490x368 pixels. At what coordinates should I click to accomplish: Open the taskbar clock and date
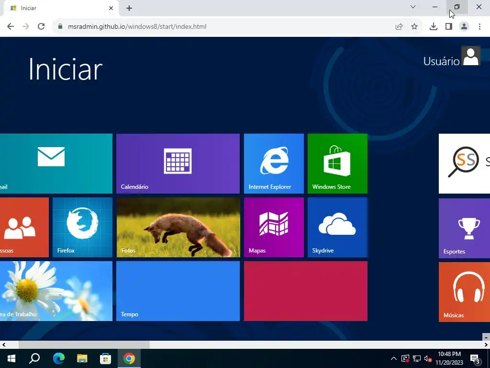[x=449, y=358]
